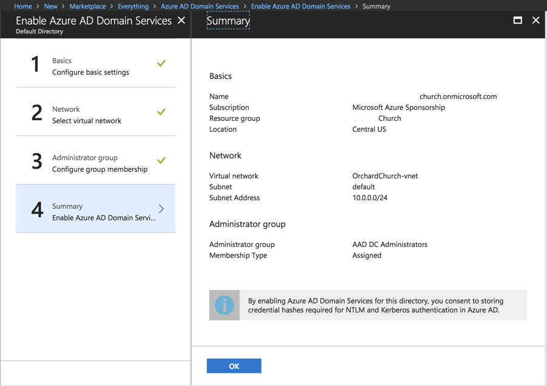547x386 pixels.
Task: Open the Marketplace breadcrumb
Action: (x=87, y=6)
